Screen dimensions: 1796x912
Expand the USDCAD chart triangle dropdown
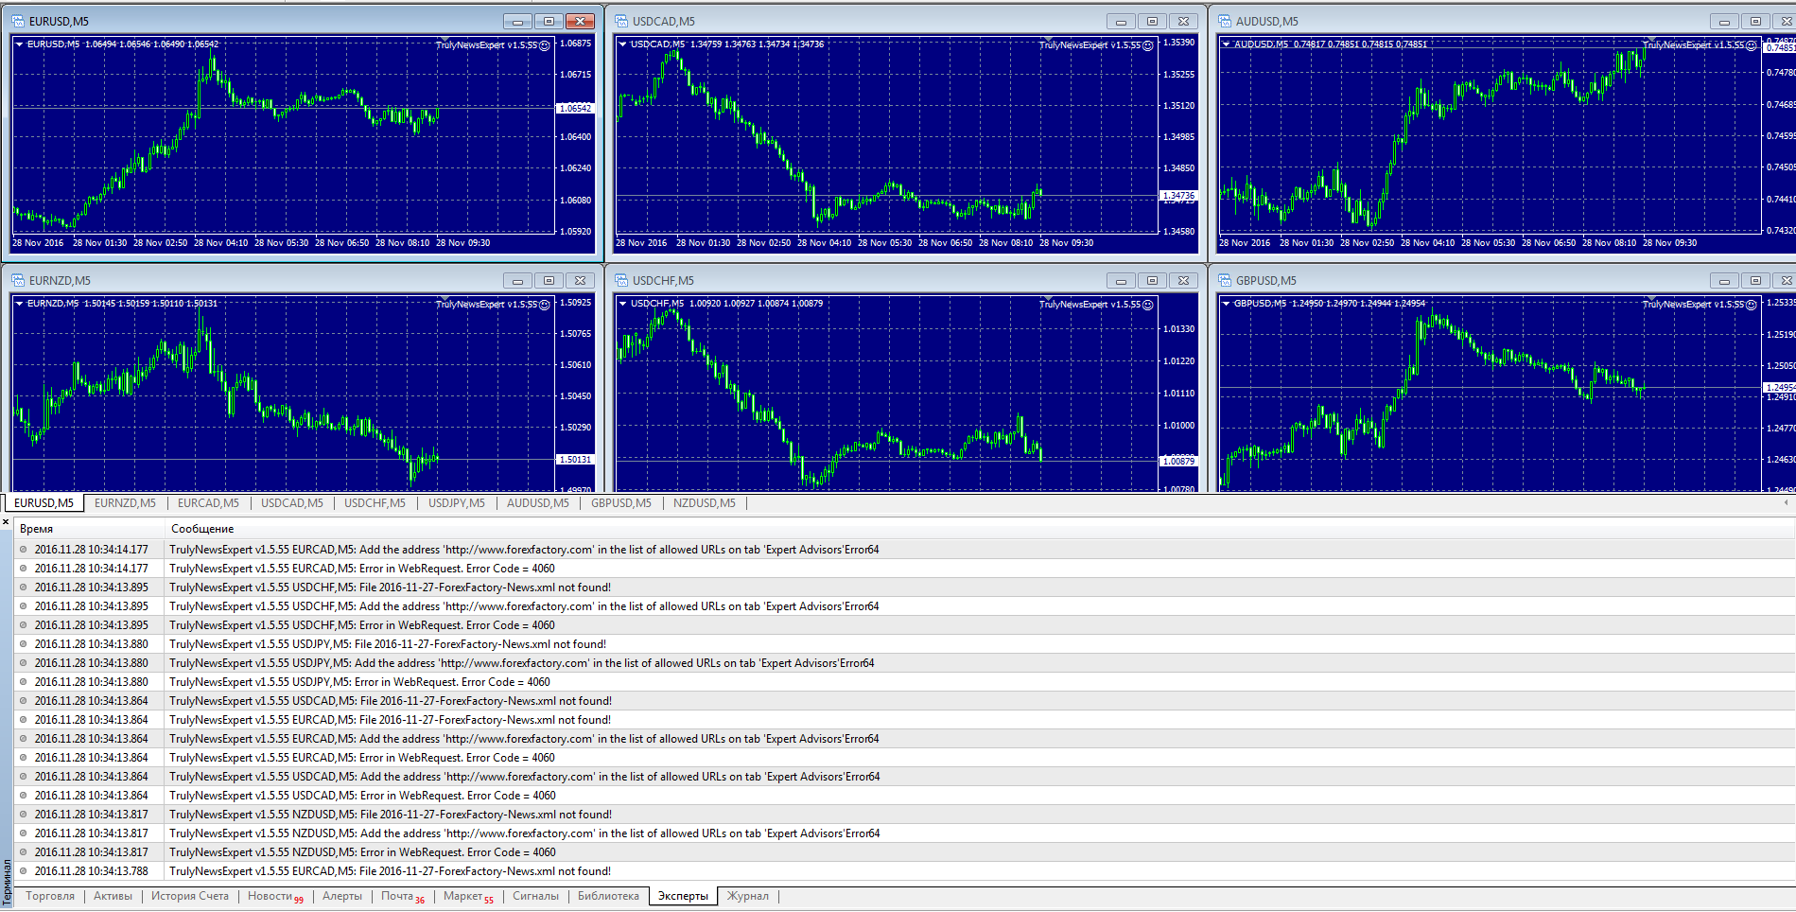click(x=622, y=44)
